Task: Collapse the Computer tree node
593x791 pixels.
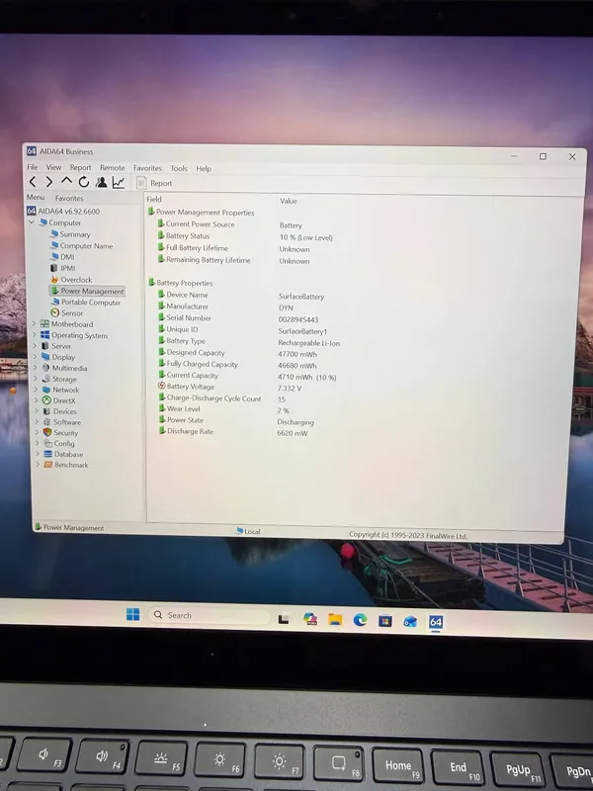Action: click(32, 221)
